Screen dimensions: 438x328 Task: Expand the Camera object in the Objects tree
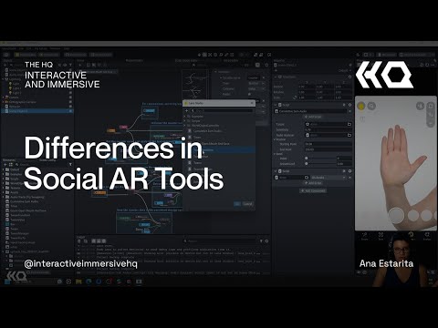(x=3, y=97)
